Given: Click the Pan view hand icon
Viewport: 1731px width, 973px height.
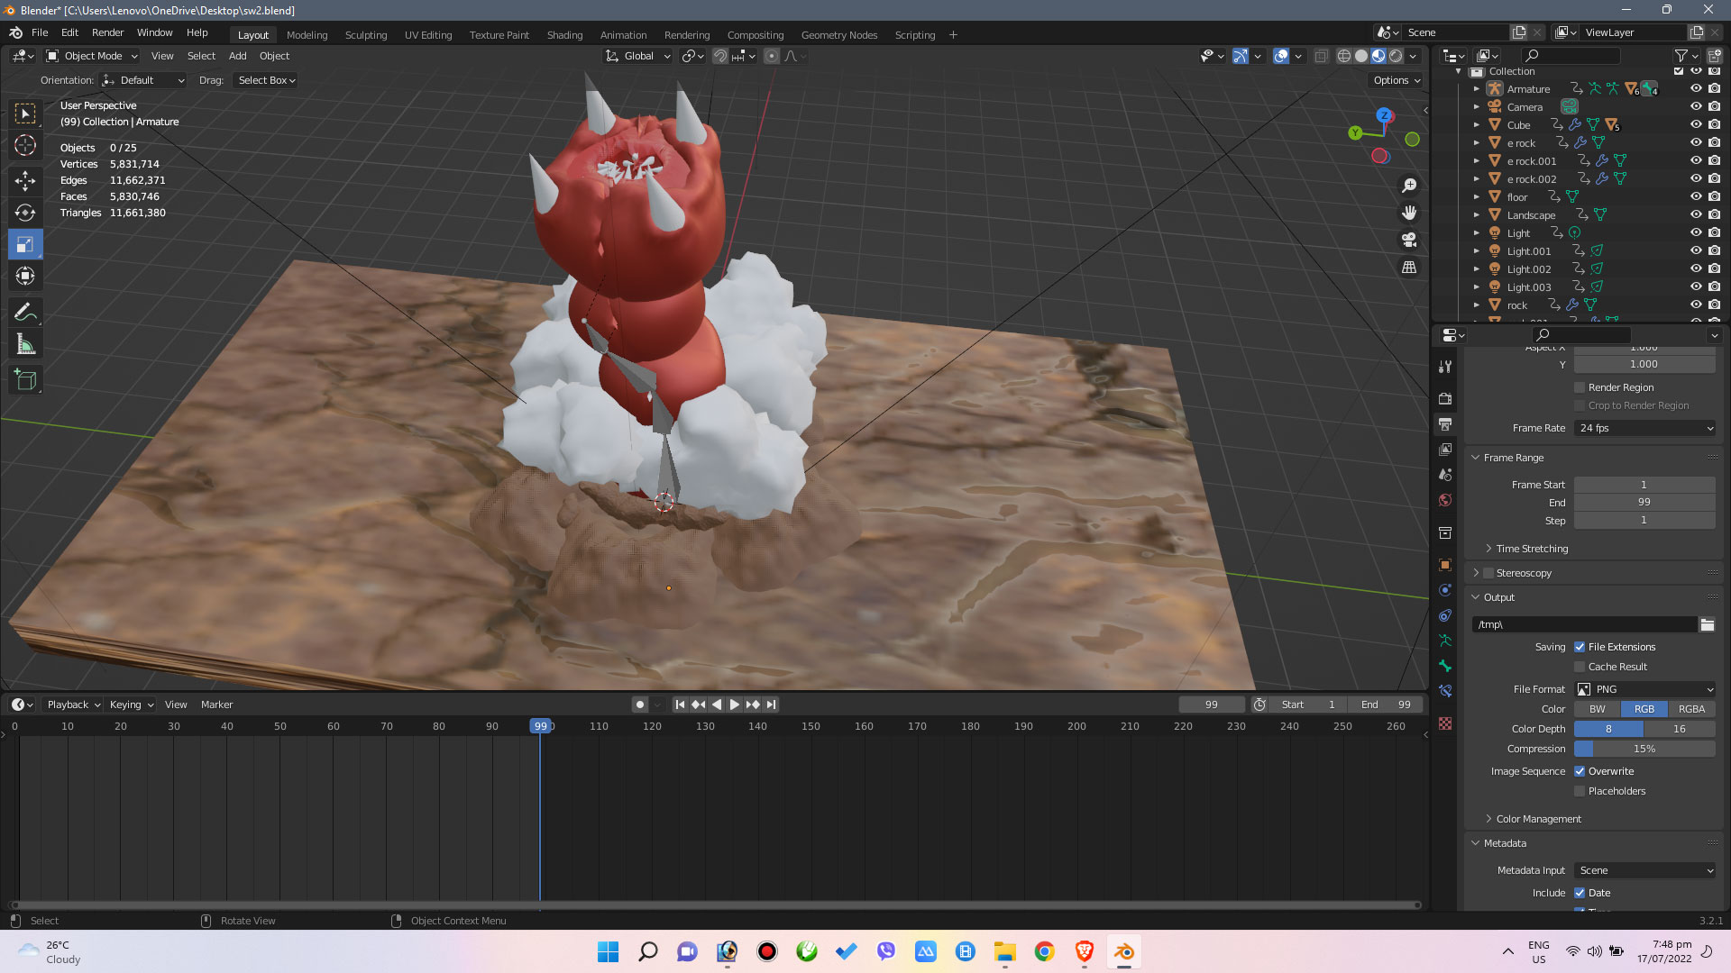Looking at the screenshot, I should [x=1409, y=213].
